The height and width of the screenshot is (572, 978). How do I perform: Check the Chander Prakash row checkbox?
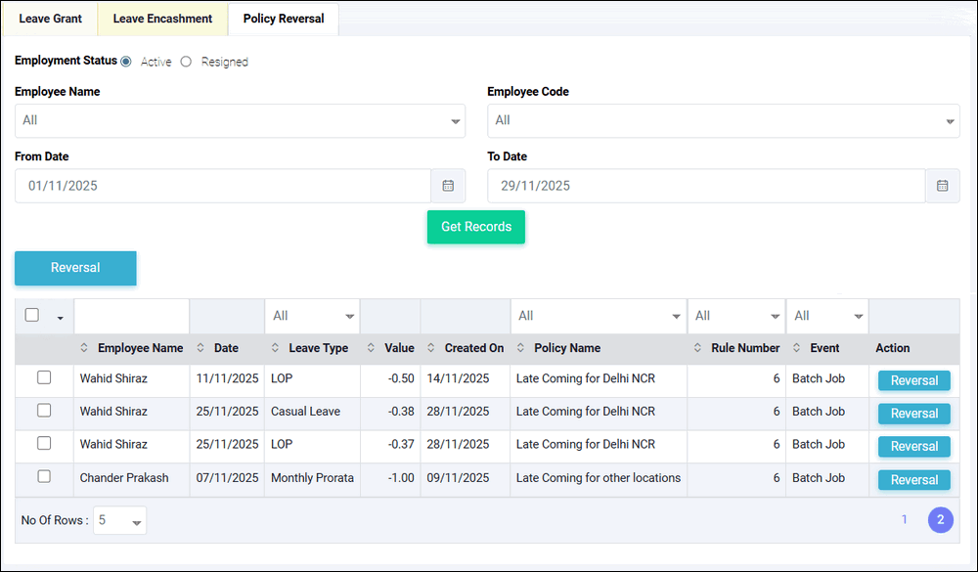[x=44, y=476]
